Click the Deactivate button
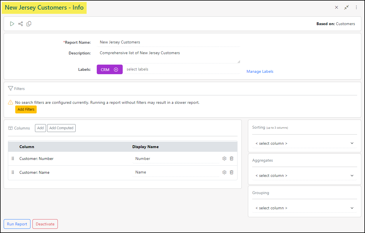 point(45,224)
